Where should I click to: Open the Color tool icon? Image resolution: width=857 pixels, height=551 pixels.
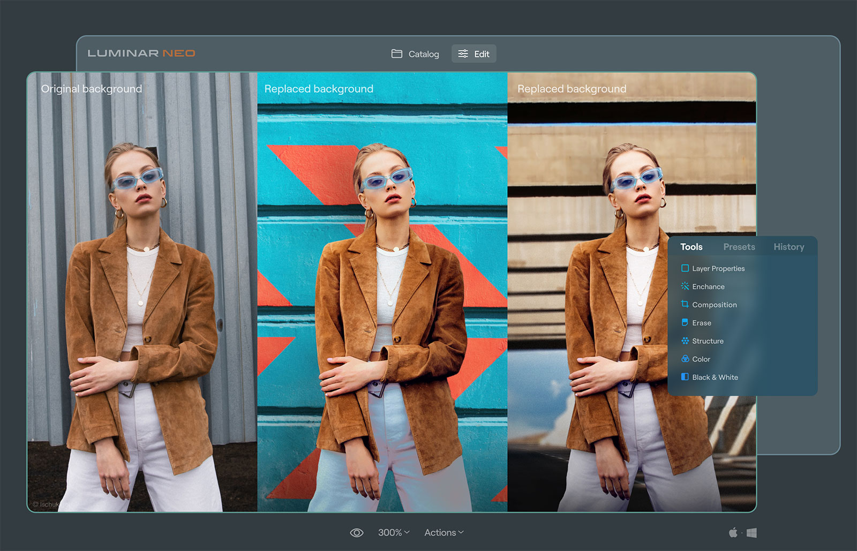685,359
